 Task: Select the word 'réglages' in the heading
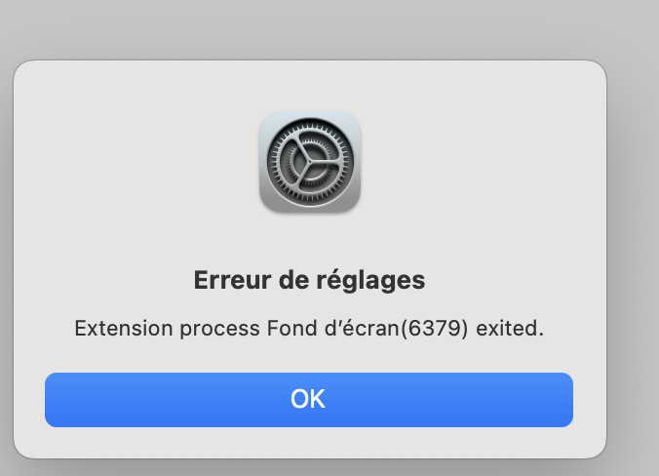(x=370, y=281)
